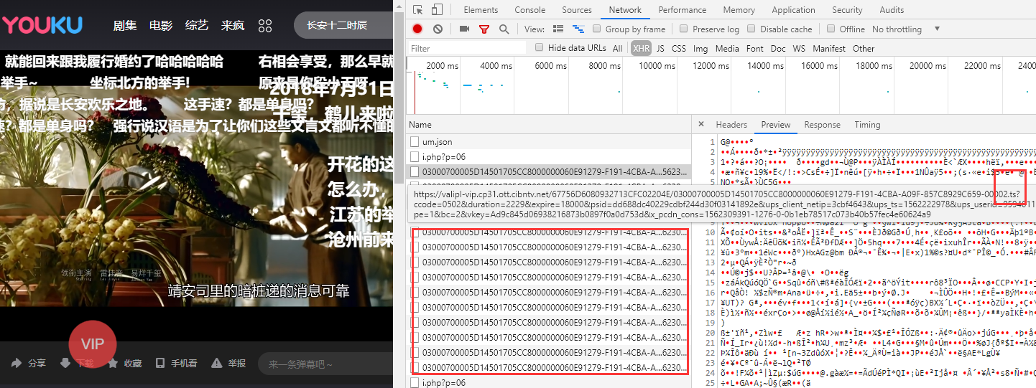Open 来疯 in Youku navigation

click(233, 25)
